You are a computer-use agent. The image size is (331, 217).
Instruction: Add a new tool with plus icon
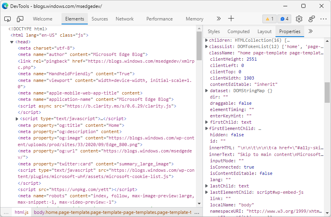point(231,19)
